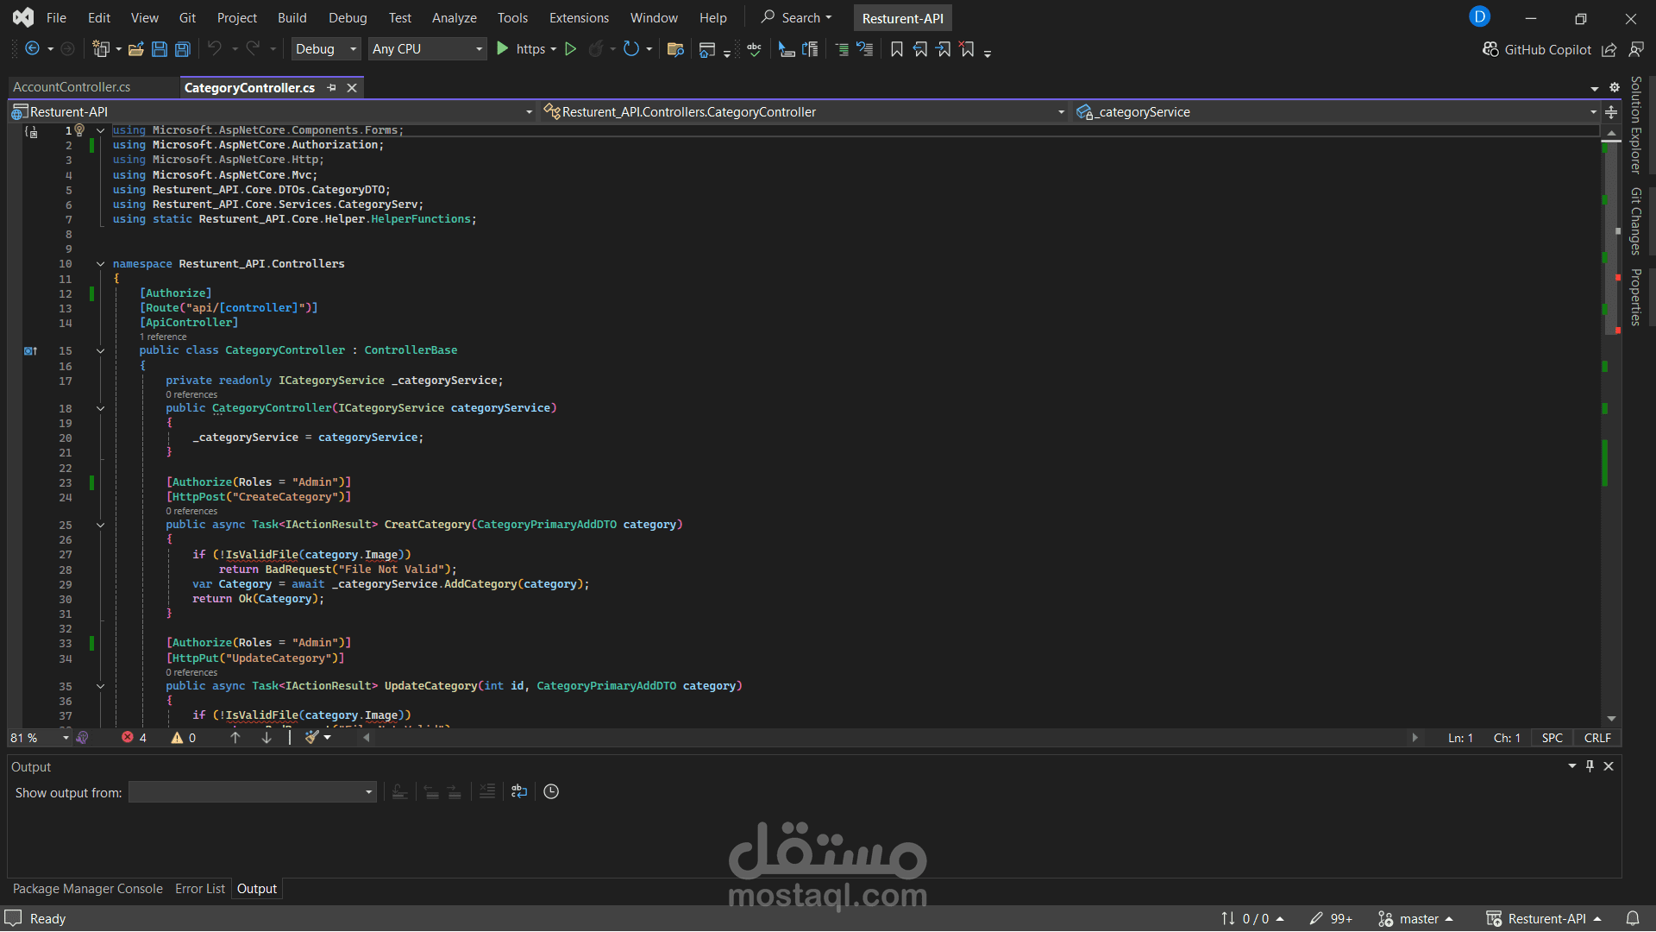Open the Debug configuration dropdown
This screenshot has width=1656, height=932.
[x=326, y=49]
